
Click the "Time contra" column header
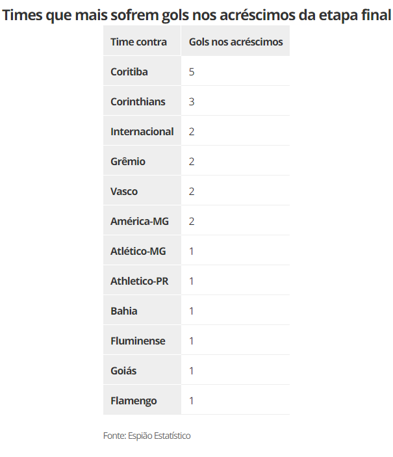pos(138,42)
